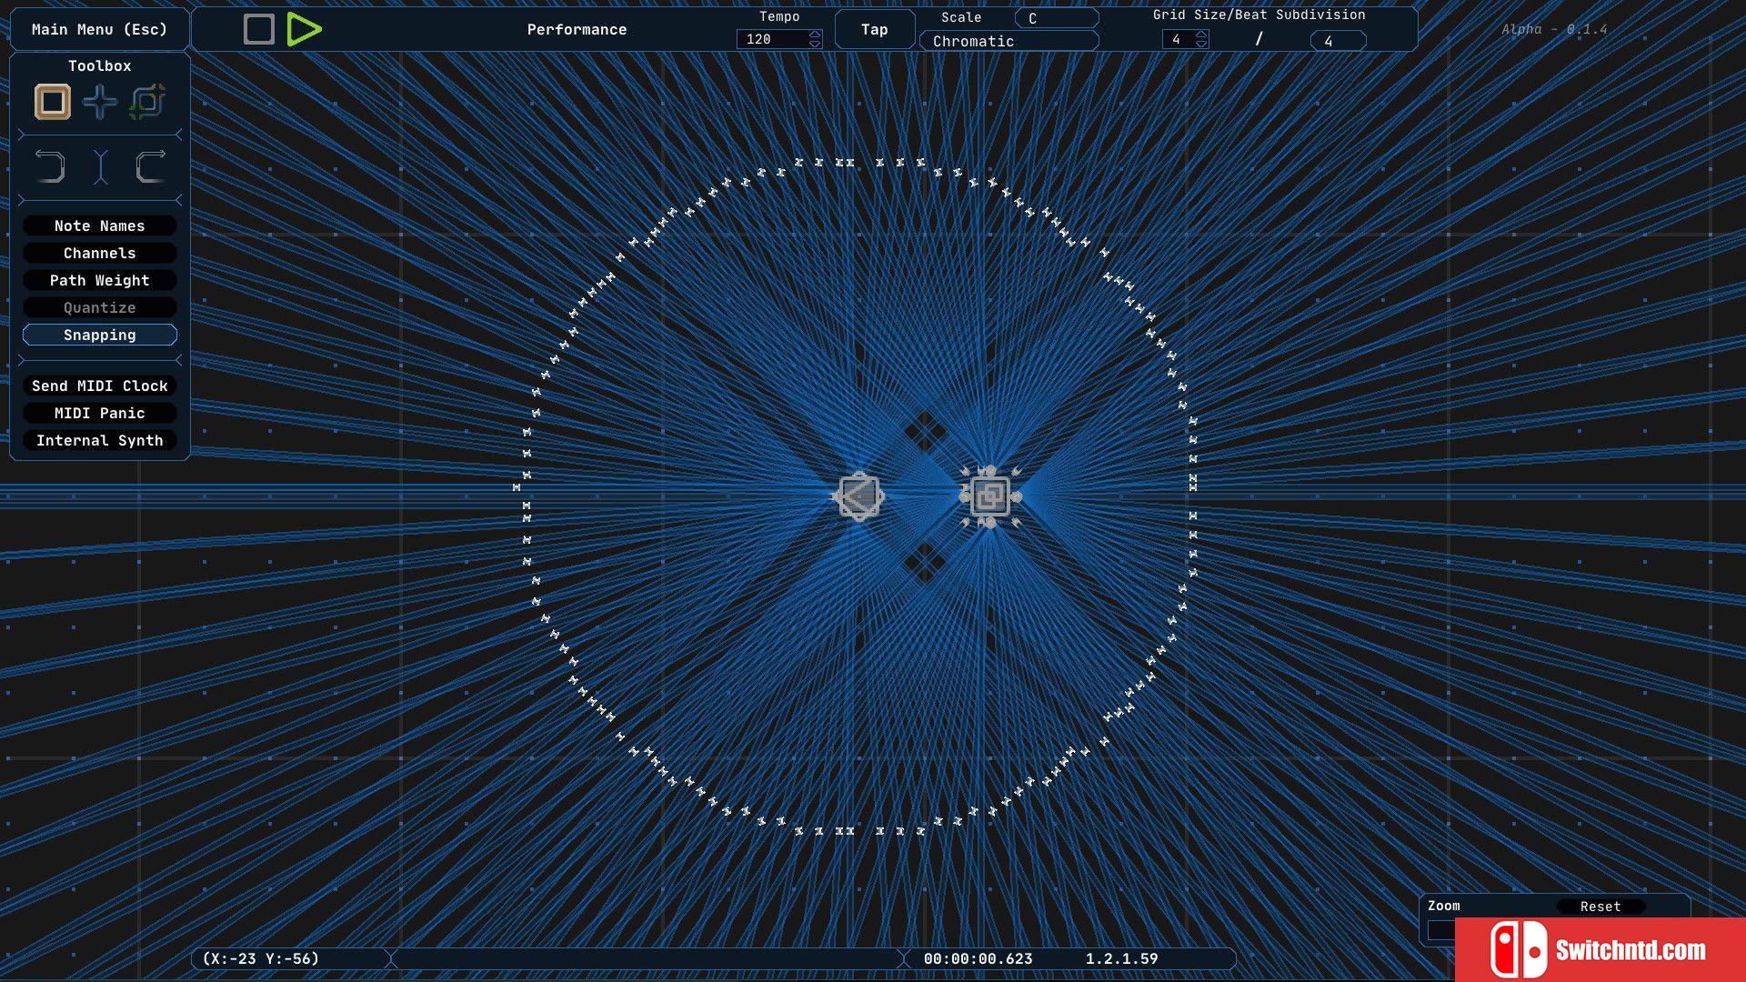Click the Tempo label
The width and height of the screenshot is (1746, 982).
(x=779, y=16)
